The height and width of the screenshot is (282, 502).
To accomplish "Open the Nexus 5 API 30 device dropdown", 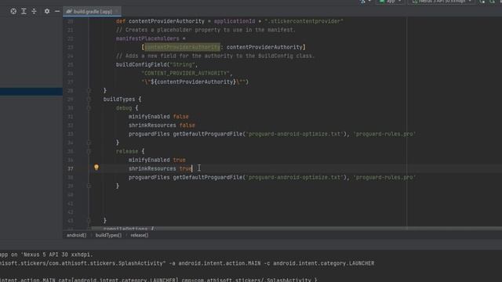I will coord(442,2).
